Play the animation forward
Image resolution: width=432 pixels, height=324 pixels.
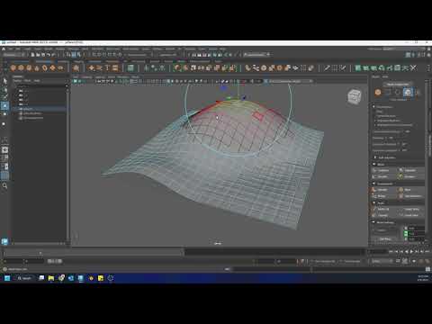pos(411,251)
